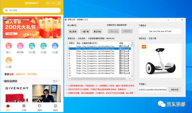Viewport: 192px width, 113px height.
Task: Select resource row 5 with gif type
Action: [x=99, y=56]
